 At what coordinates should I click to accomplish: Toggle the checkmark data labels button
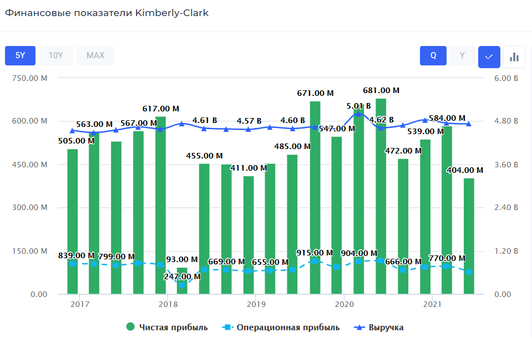click(489, 57)
